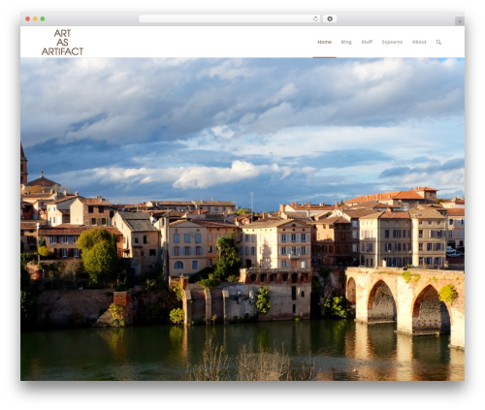Click the Art As Artifact logo
Image resolution: width=485 pixels, height=410 pixels.
click(62, 43)
